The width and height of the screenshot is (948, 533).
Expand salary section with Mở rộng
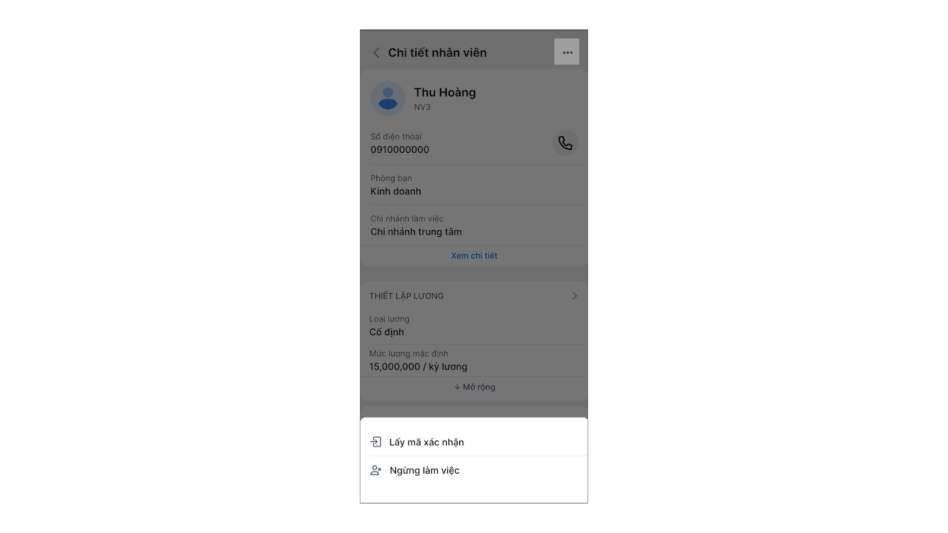474,387
